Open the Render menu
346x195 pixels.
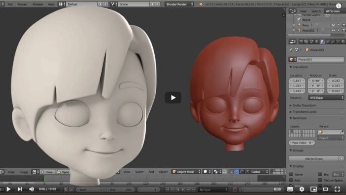point(22,4)
